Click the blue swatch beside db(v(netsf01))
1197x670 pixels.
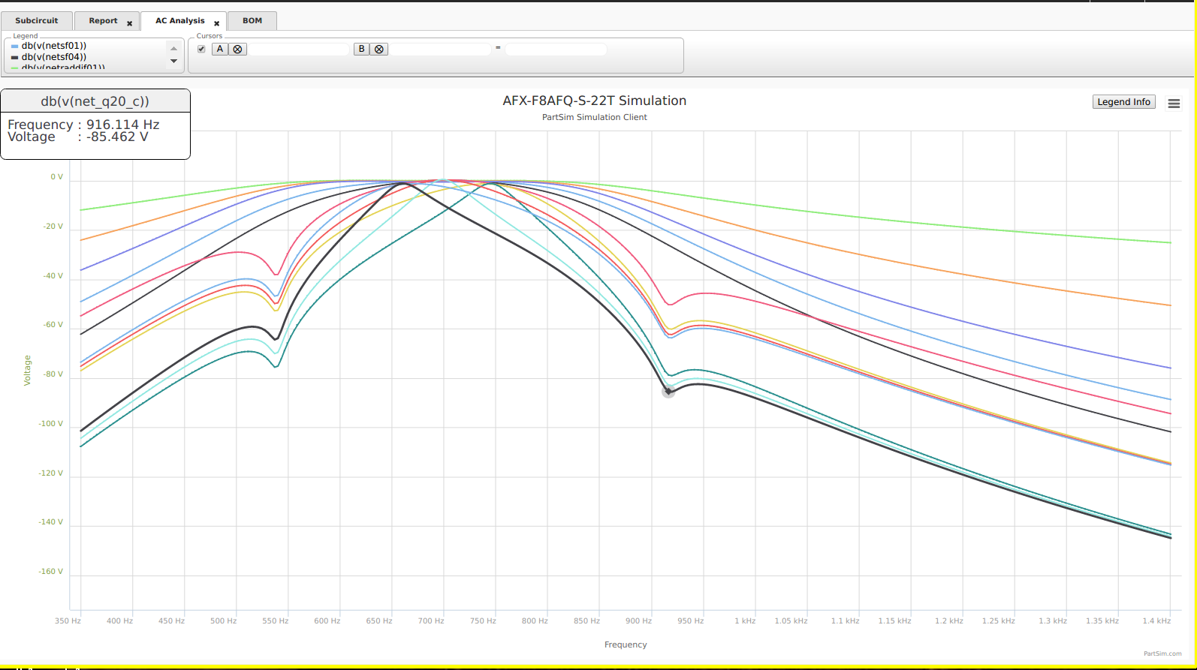coord(15,47)
